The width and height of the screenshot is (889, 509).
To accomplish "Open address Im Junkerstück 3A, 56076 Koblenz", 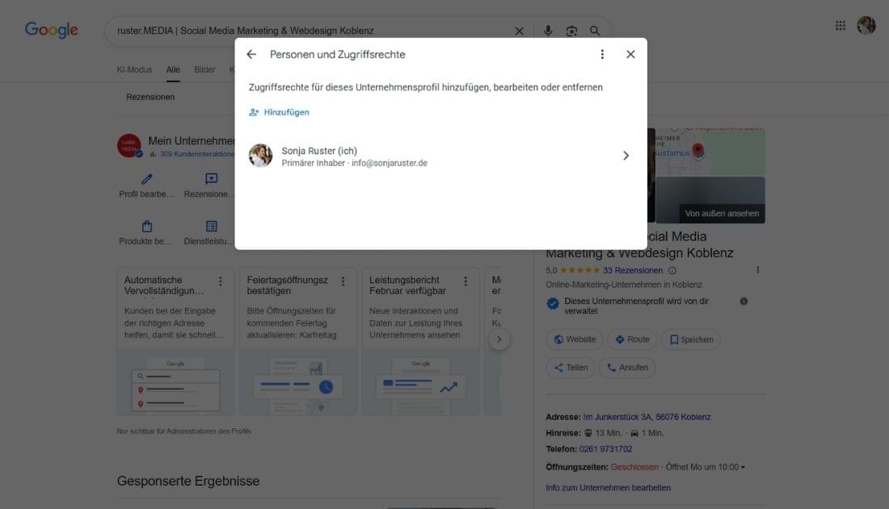I will [647, 417].
